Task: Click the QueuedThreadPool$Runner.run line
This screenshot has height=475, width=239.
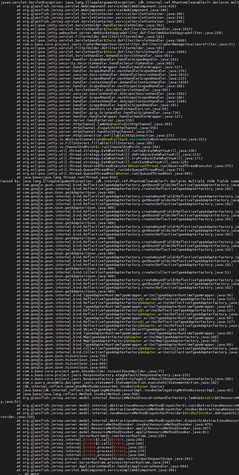Action: (105, 173)
